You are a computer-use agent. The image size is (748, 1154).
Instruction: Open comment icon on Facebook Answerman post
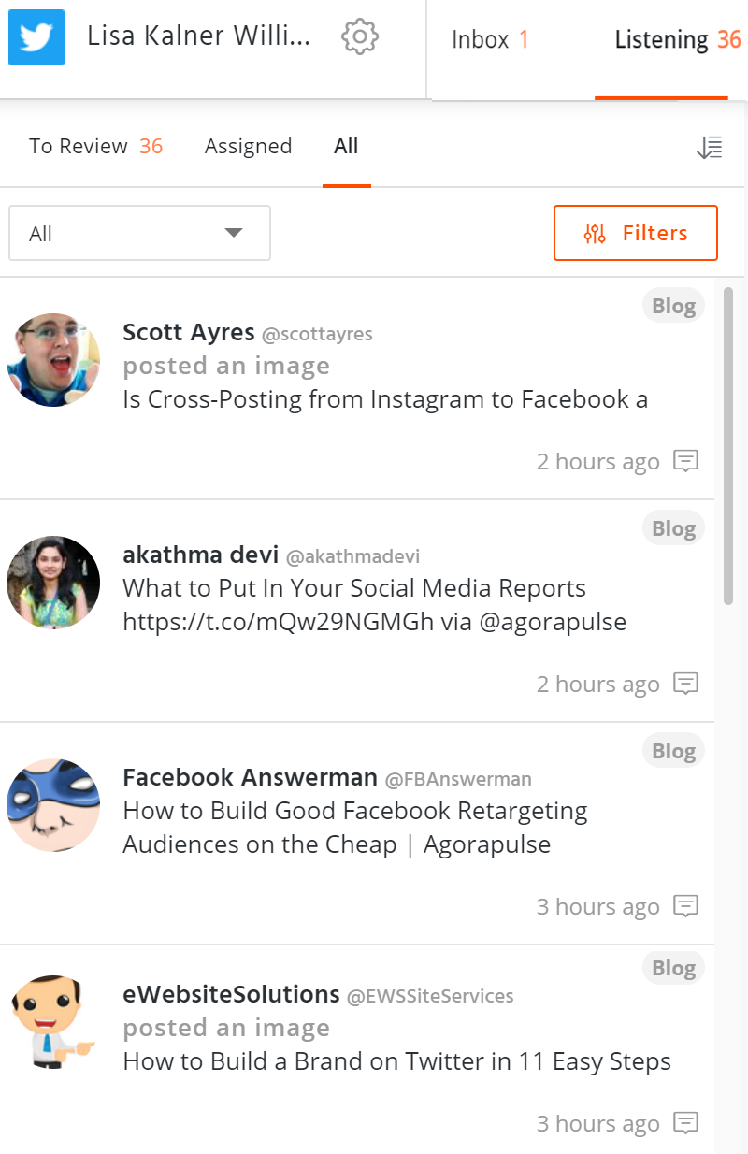coord(687,906)
